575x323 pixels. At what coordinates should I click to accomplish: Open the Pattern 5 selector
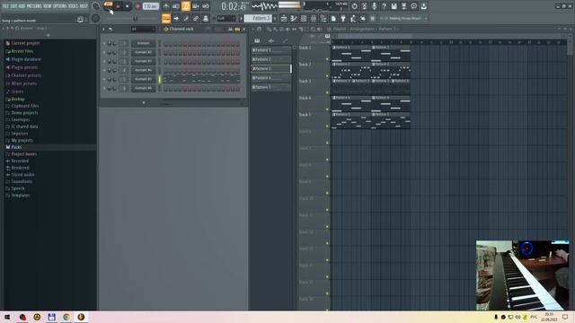(258, 18)
